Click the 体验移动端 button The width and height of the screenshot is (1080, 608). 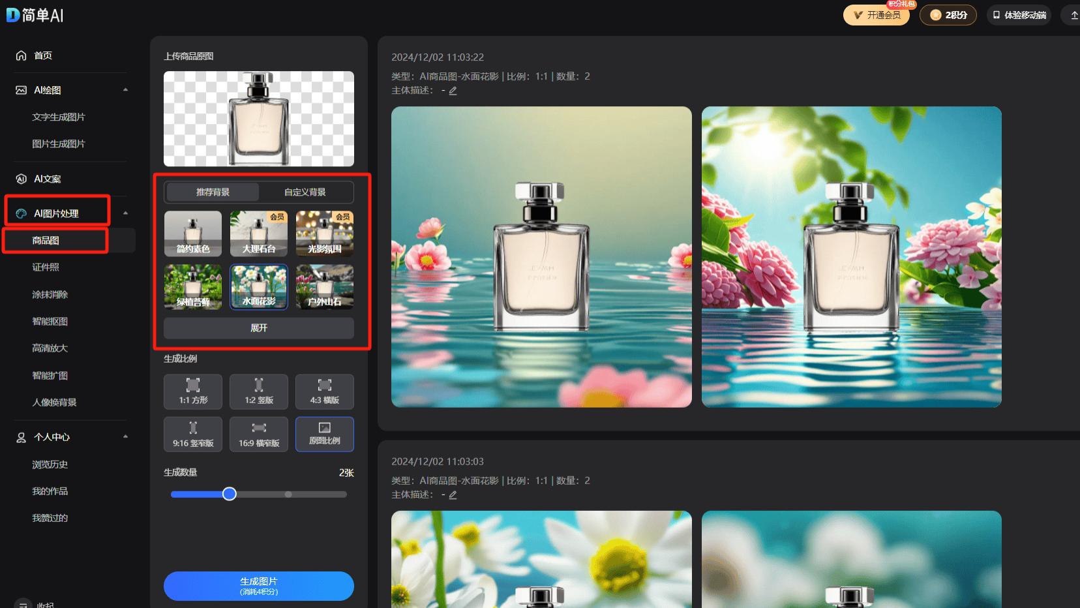tap(1018, 15)
